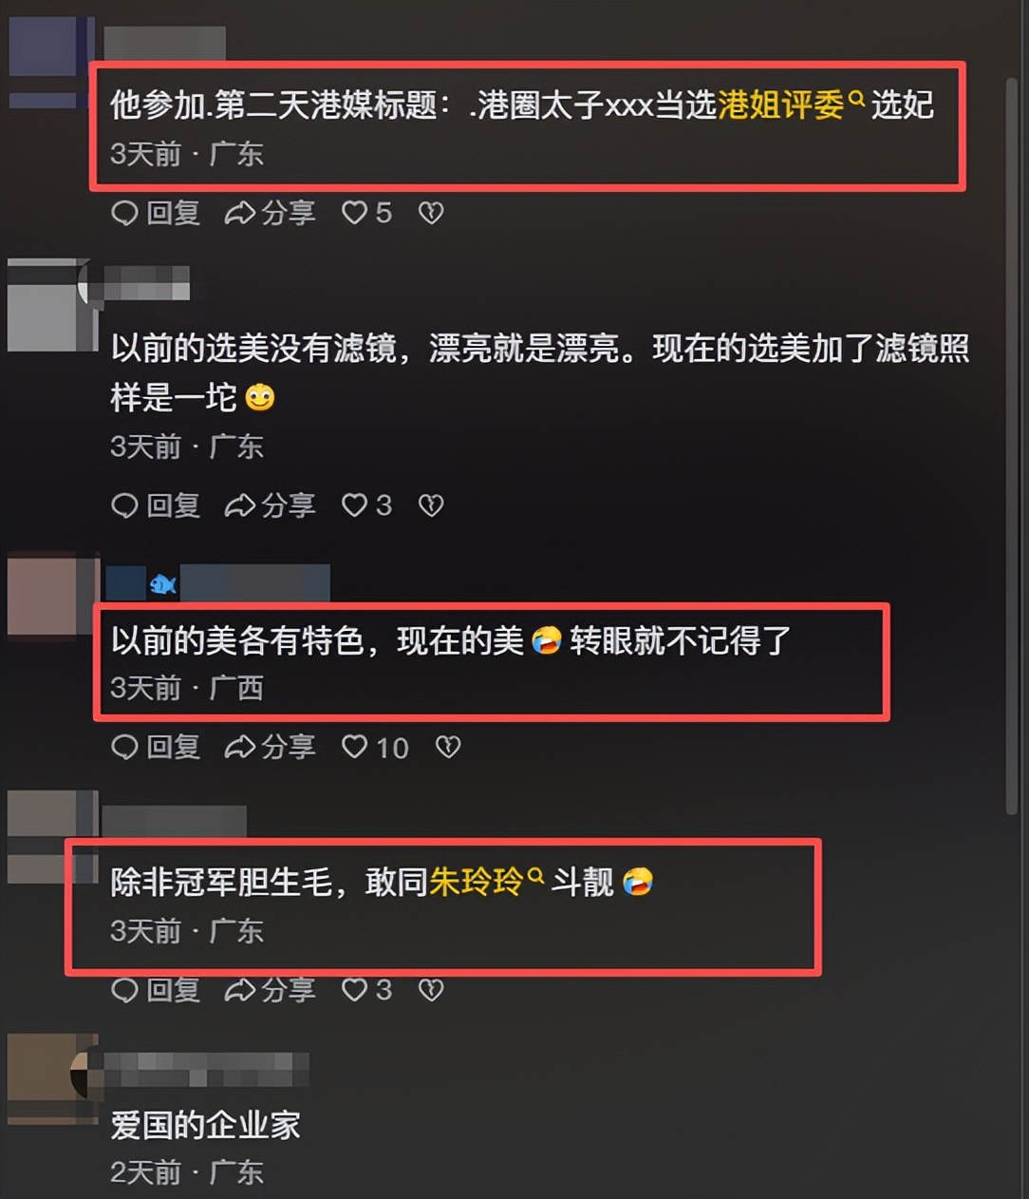
Task: Share the 以前的美各有特色 comment
Action: [271, 748]
